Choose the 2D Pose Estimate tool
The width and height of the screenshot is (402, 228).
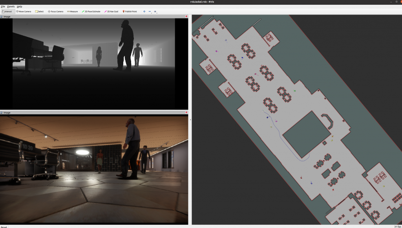pyautogui.click(x=91, y=11)
